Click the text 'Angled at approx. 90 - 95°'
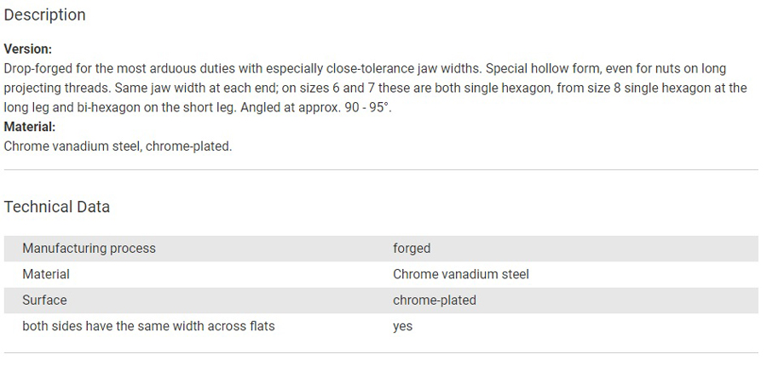The image size is (767, 383). coord(316,107)
